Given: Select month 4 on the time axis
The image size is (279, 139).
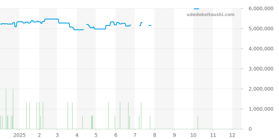Looking at the screenshot, I should pyautogui.click(x=77, y=135).
